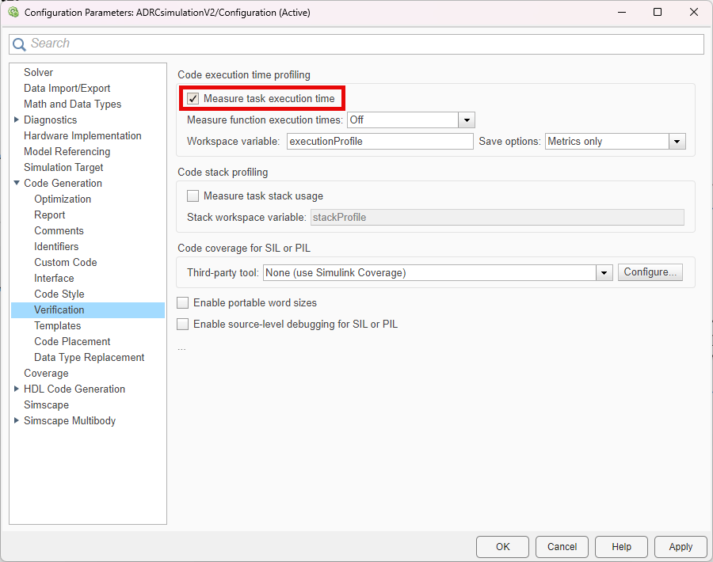Enable portable word sizes checkbox
The width and height of the screenshot is (713, 562).
183,303
